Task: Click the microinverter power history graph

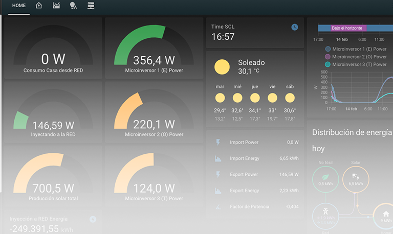Action: pyautogui.click(x=362, y=87)
